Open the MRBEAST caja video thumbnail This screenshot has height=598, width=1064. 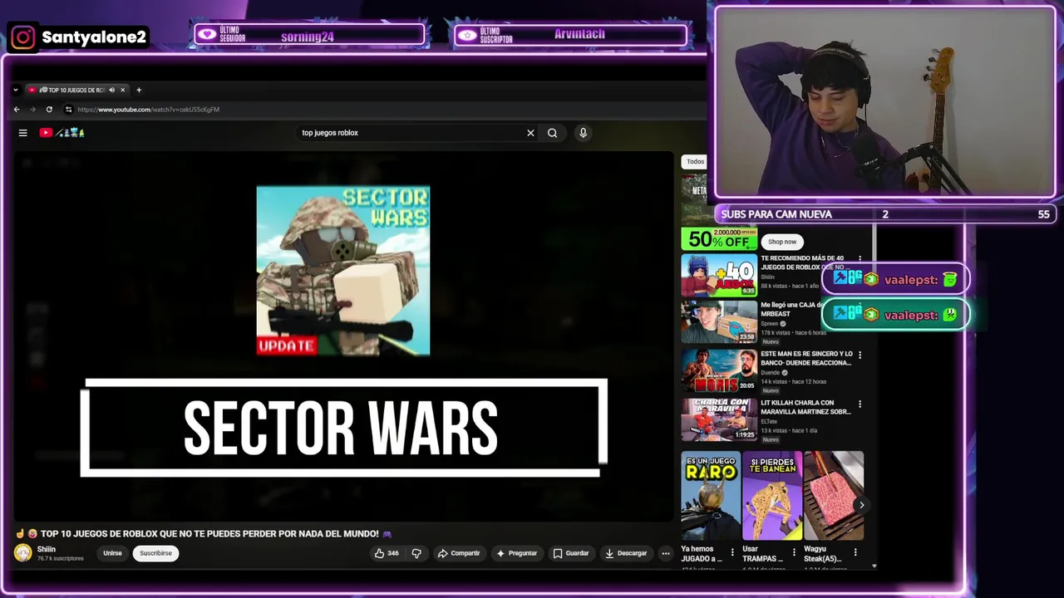[x=719, y=321]
